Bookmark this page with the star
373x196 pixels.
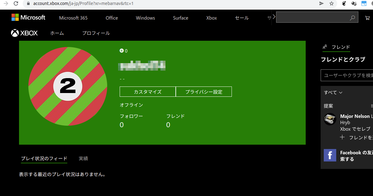331,3
